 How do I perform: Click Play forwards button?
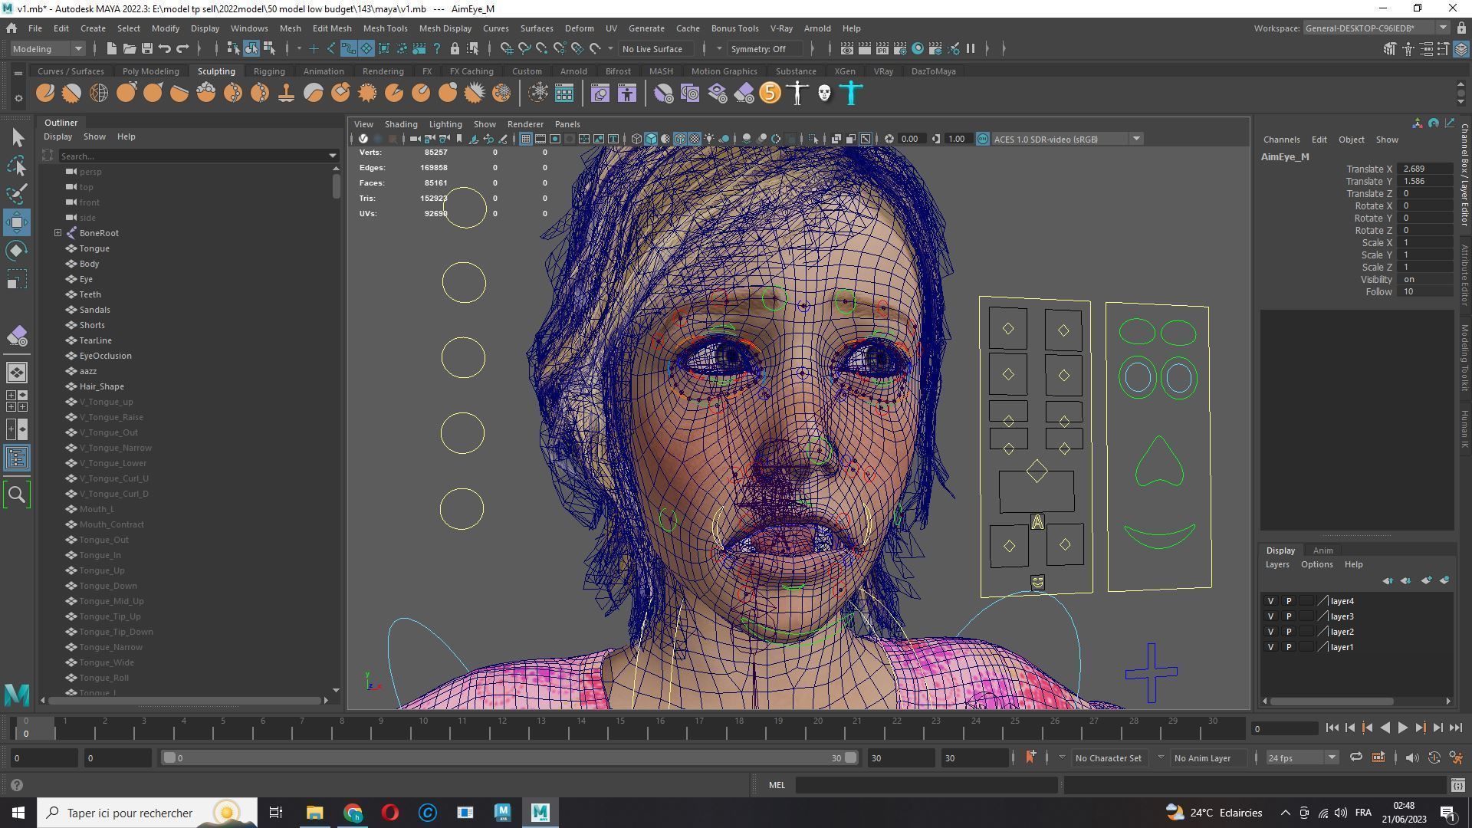pyautogui.click(x=1402, y=728)
